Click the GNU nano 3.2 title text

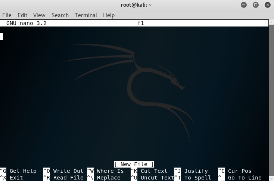coord(27,23)
